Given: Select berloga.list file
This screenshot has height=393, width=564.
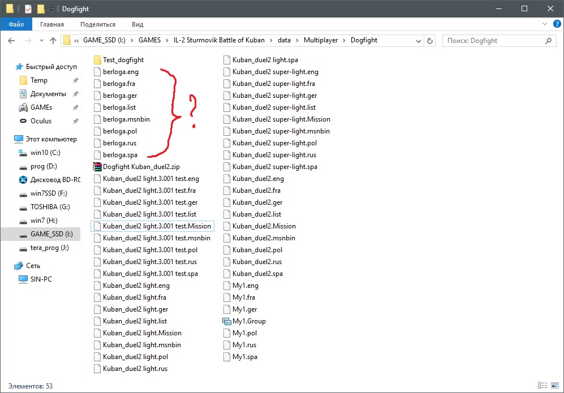Looking at the screenshot, I should coord(119,107).
